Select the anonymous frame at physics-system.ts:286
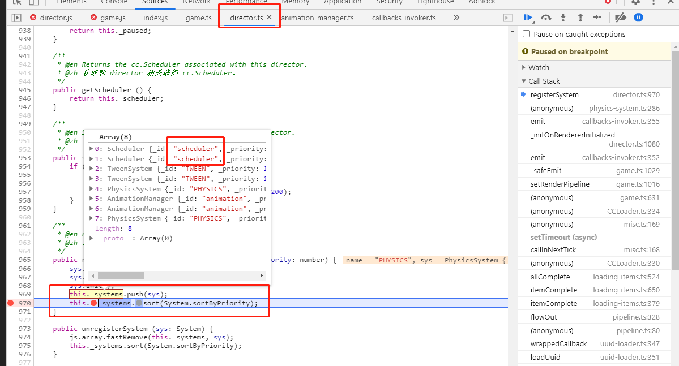This screenshot has height=366, width=679. tap(595, 108)
